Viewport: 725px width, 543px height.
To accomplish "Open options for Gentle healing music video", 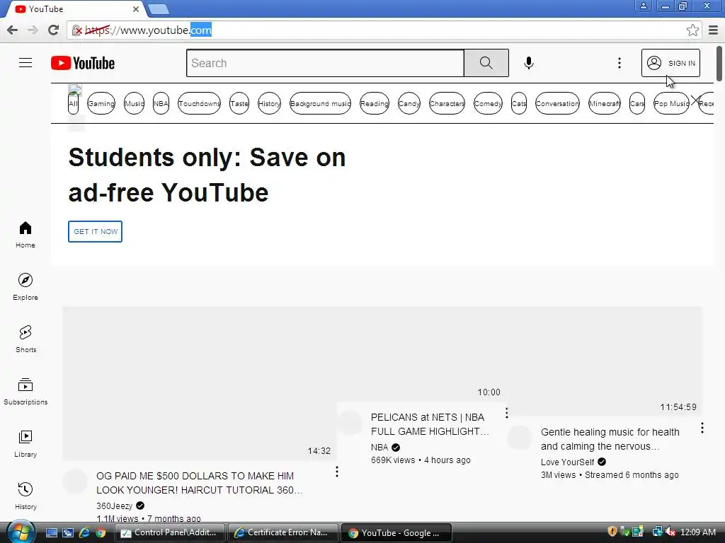I will (702, 428).
